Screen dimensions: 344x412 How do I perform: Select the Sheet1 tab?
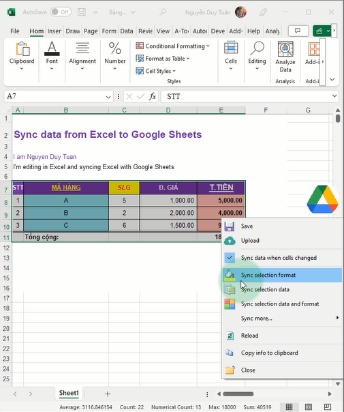pos(69,393)
